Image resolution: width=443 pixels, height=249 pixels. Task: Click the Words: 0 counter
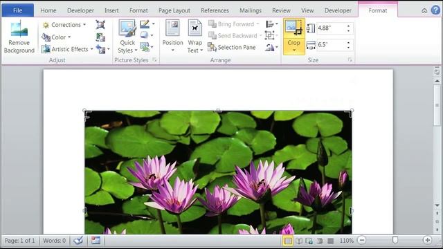click(54, 241)
